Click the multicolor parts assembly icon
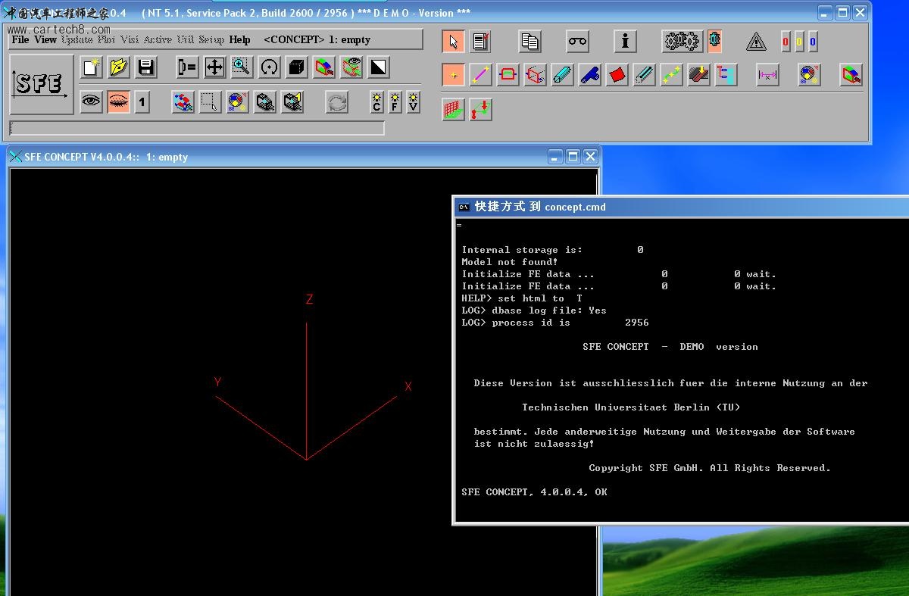The height and width of the screenshot is (596, 909). tap(183, 101)
